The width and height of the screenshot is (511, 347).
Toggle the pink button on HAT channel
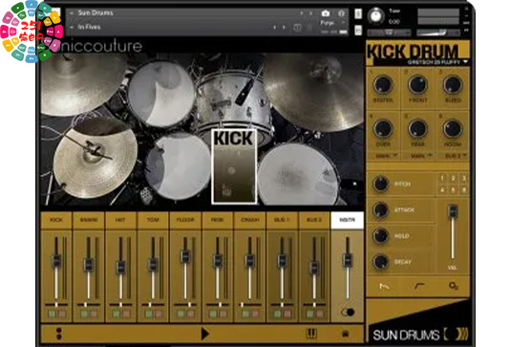(x=126, y=314)
